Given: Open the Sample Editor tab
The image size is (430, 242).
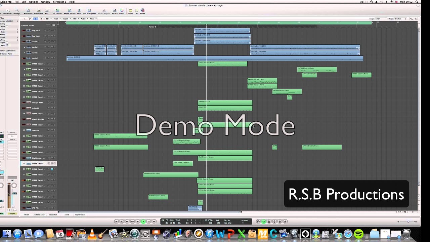Looking at the screenshot, I should click(40, 214).
